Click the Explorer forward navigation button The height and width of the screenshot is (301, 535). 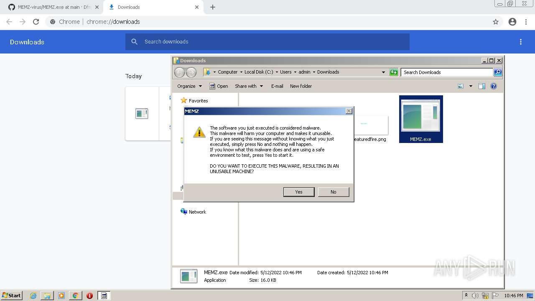click(191, 72)
